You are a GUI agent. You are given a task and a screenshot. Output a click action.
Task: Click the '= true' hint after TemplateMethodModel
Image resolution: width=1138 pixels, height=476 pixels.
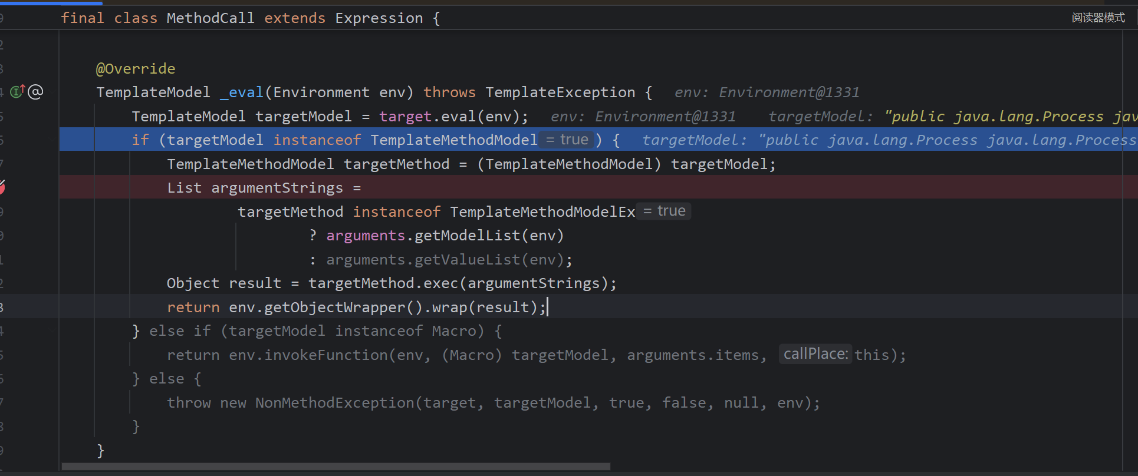click(x=567, y=140)
